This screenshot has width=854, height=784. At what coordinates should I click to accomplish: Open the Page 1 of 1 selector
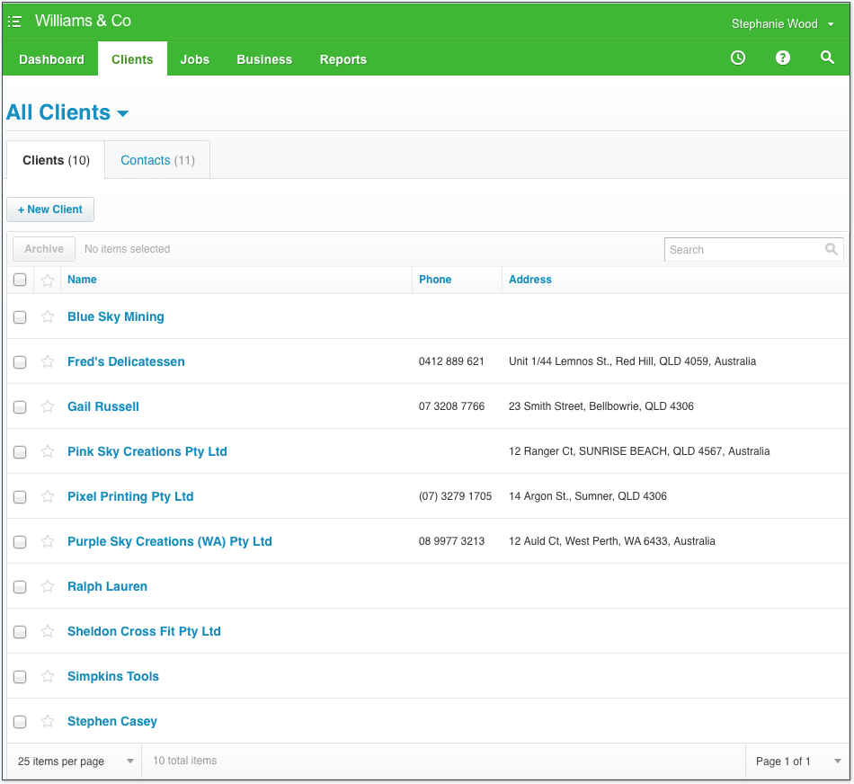(x=797, y=762)
